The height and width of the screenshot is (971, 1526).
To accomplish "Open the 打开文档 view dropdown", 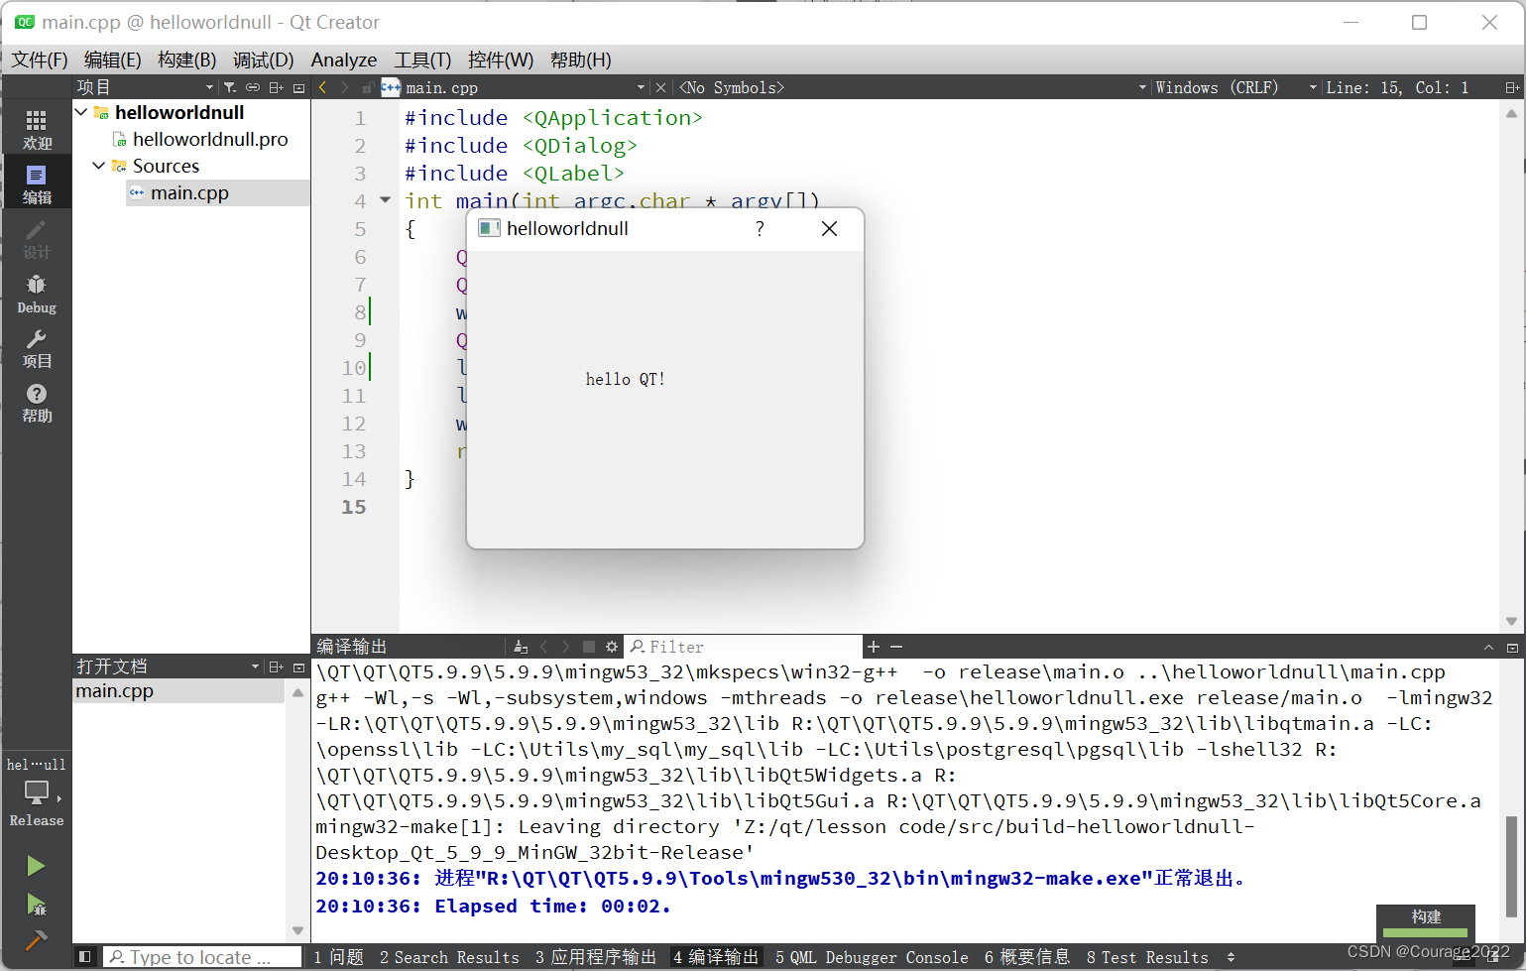I will pyautogui.click(x=255, y=667).
